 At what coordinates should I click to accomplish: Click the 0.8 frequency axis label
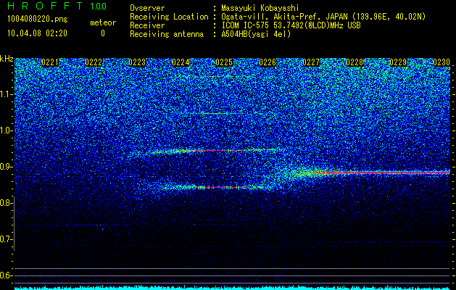pos(6,203)
